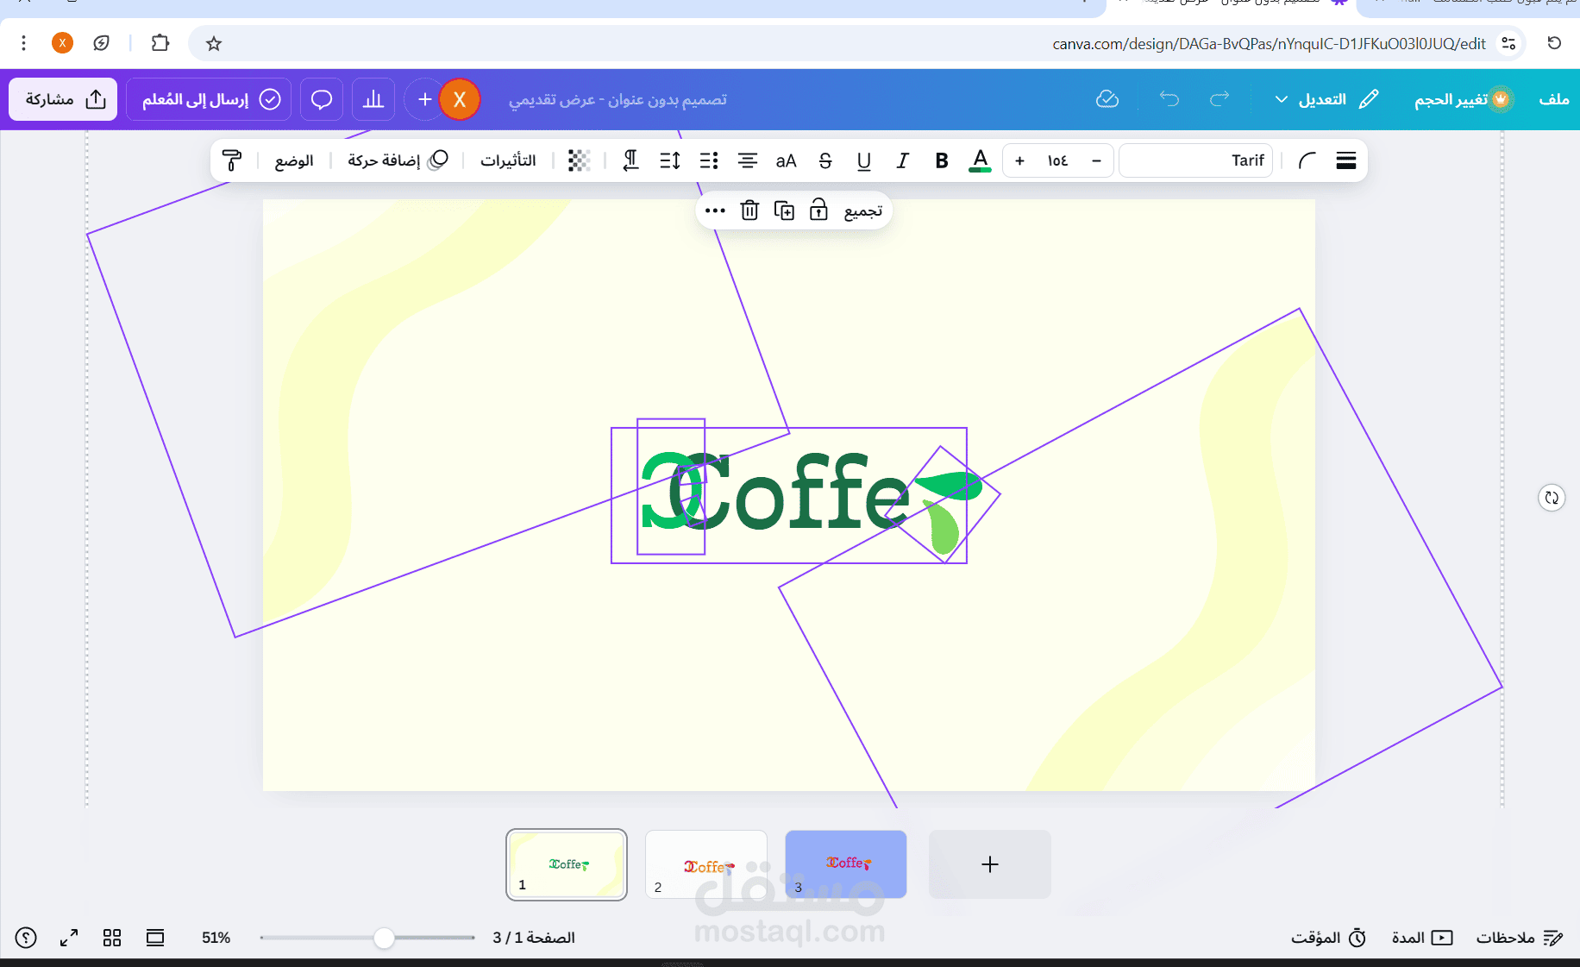The image size is (1580, 967).
Task: Click the مشاركة share button
Action: pyautogui.click(x=63, y=99)
